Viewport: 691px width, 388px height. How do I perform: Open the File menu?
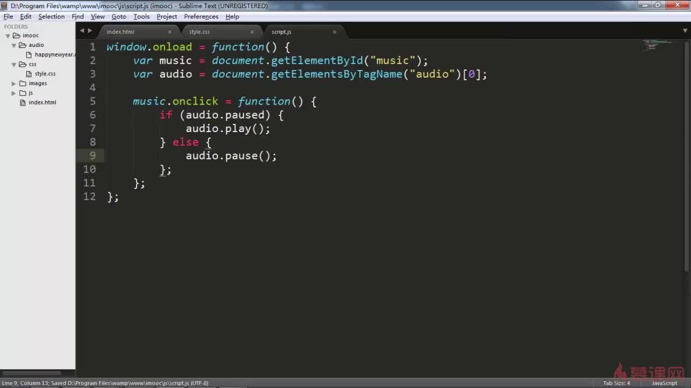click(x=8, y=17)
